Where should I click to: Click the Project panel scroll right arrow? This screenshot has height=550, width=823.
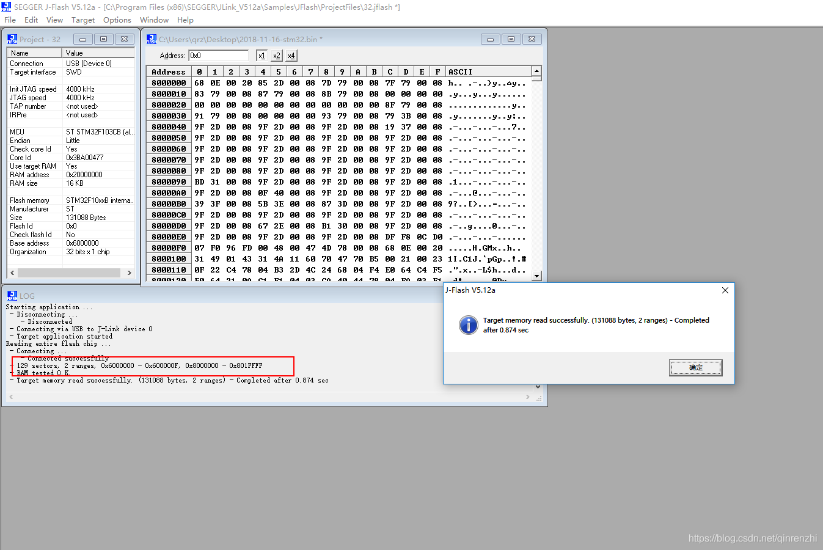pos(130,273)
